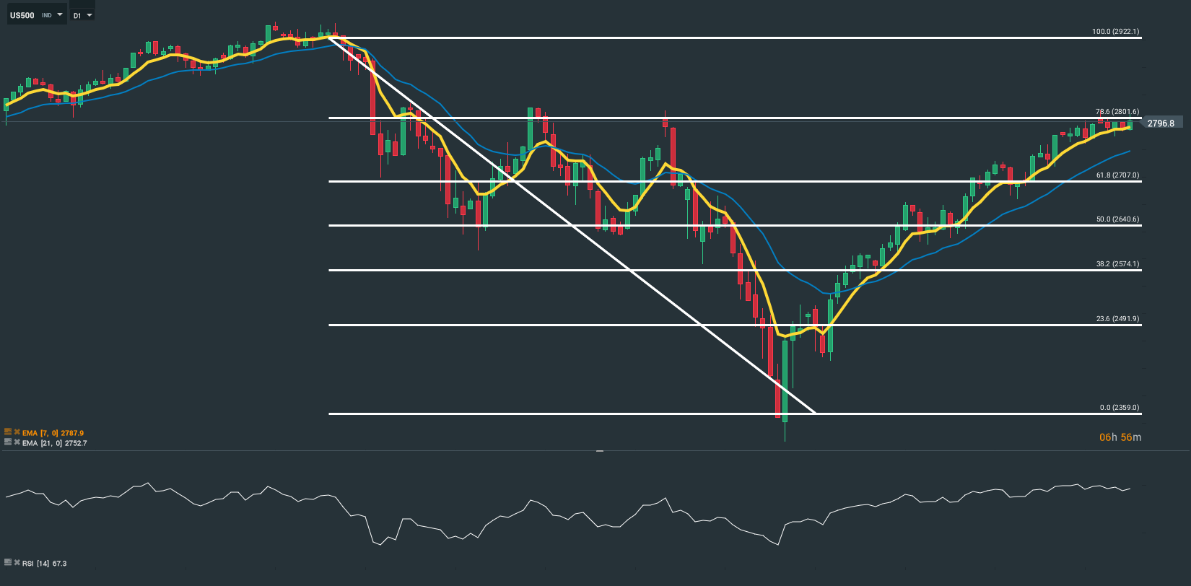
Task: Select the current price tag 2796.8
Action: pos(1161,123)
